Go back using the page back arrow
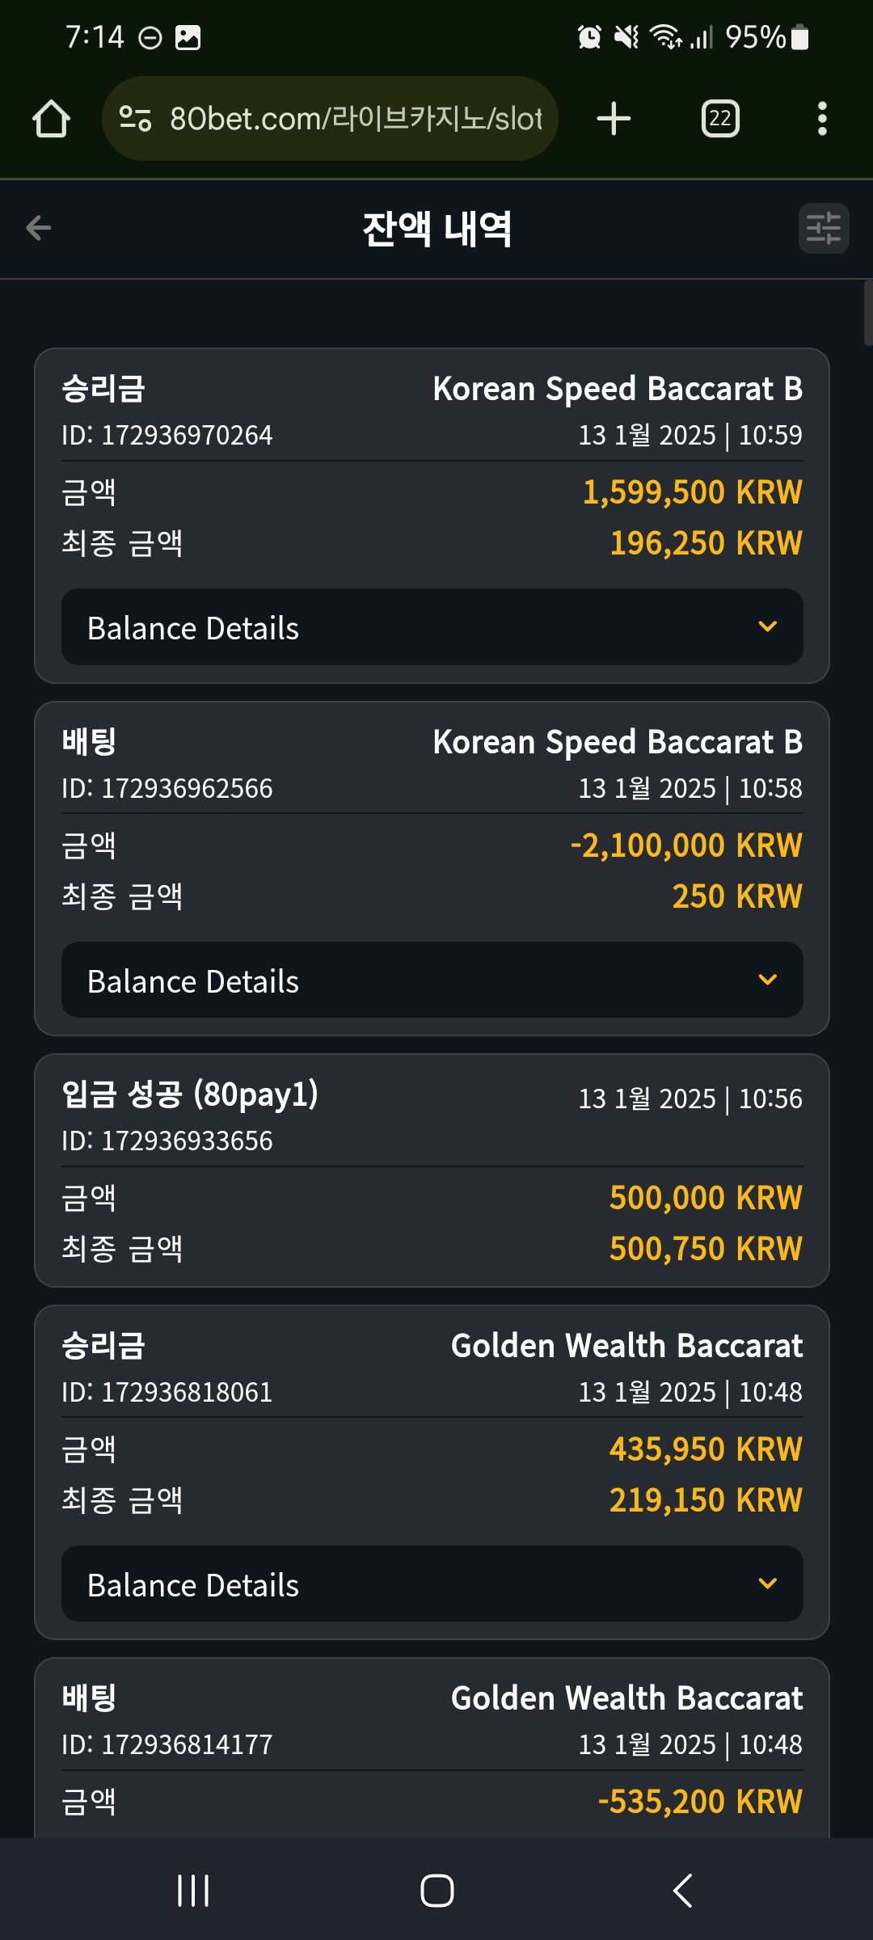Screen dimensions: 873x1940 pyautogui.click(x=38, y=228)
